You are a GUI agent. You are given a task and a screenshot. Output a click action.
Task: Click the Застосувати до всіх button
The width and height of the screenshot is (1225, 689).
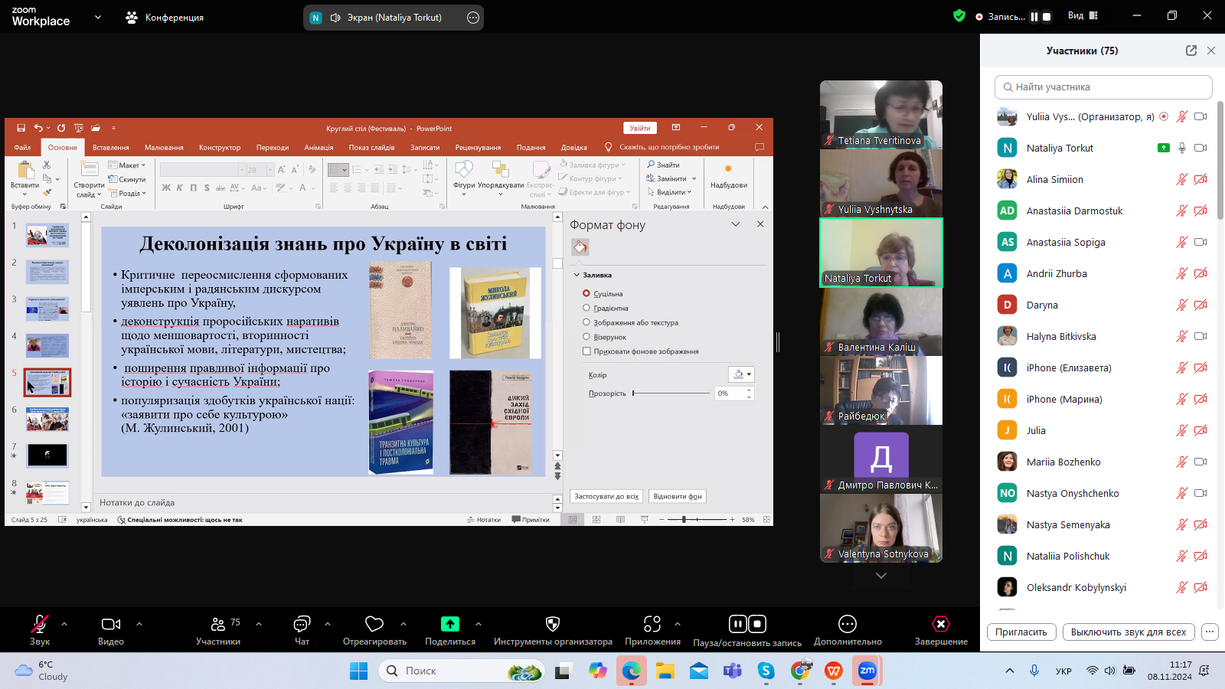(x=606, y=496)
